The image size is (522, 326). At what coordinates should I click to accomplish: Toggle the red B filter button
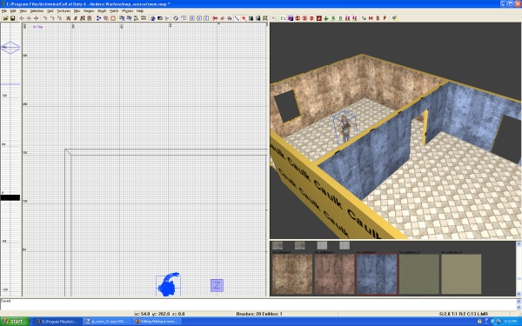pos(378,18)
